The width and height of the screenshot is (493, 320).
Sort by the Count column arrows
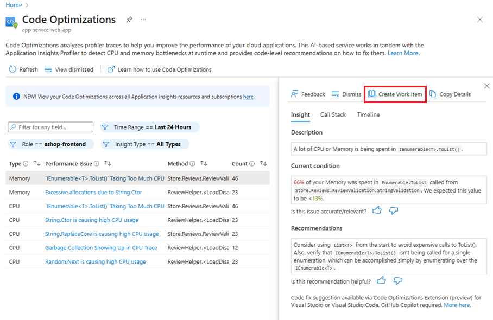[263, 163]
